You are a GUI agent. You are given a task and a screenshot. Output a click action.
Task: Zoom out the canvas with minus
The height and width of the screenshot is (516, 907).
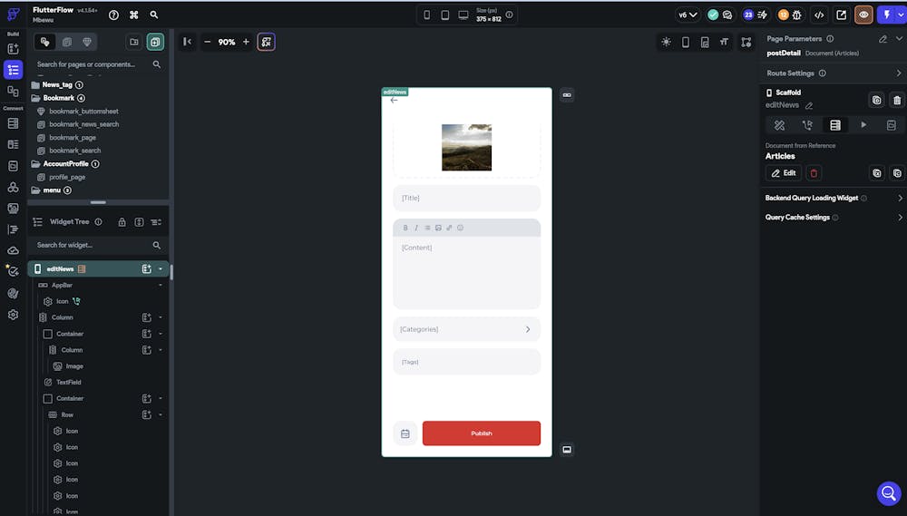[x=207, y=42]
